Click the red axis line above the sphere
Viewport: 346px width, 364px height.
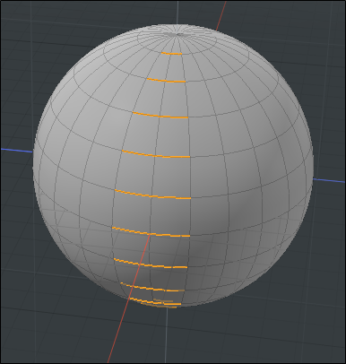click(x=221, y=15)
